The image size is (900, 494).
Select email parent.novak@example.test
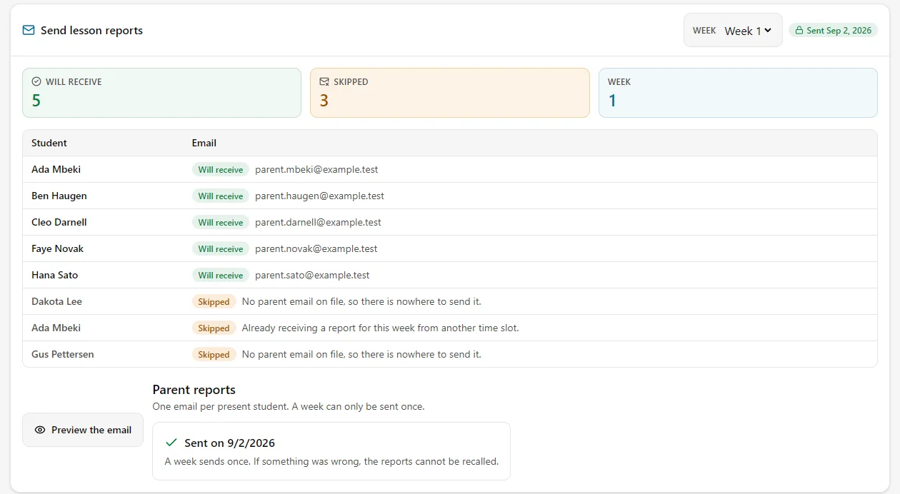[316, 248]
